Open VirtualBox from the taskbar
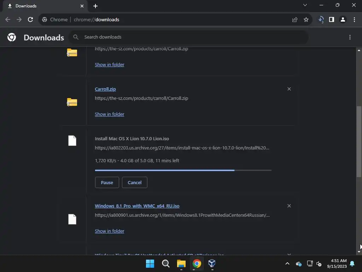 click(212, 263)
